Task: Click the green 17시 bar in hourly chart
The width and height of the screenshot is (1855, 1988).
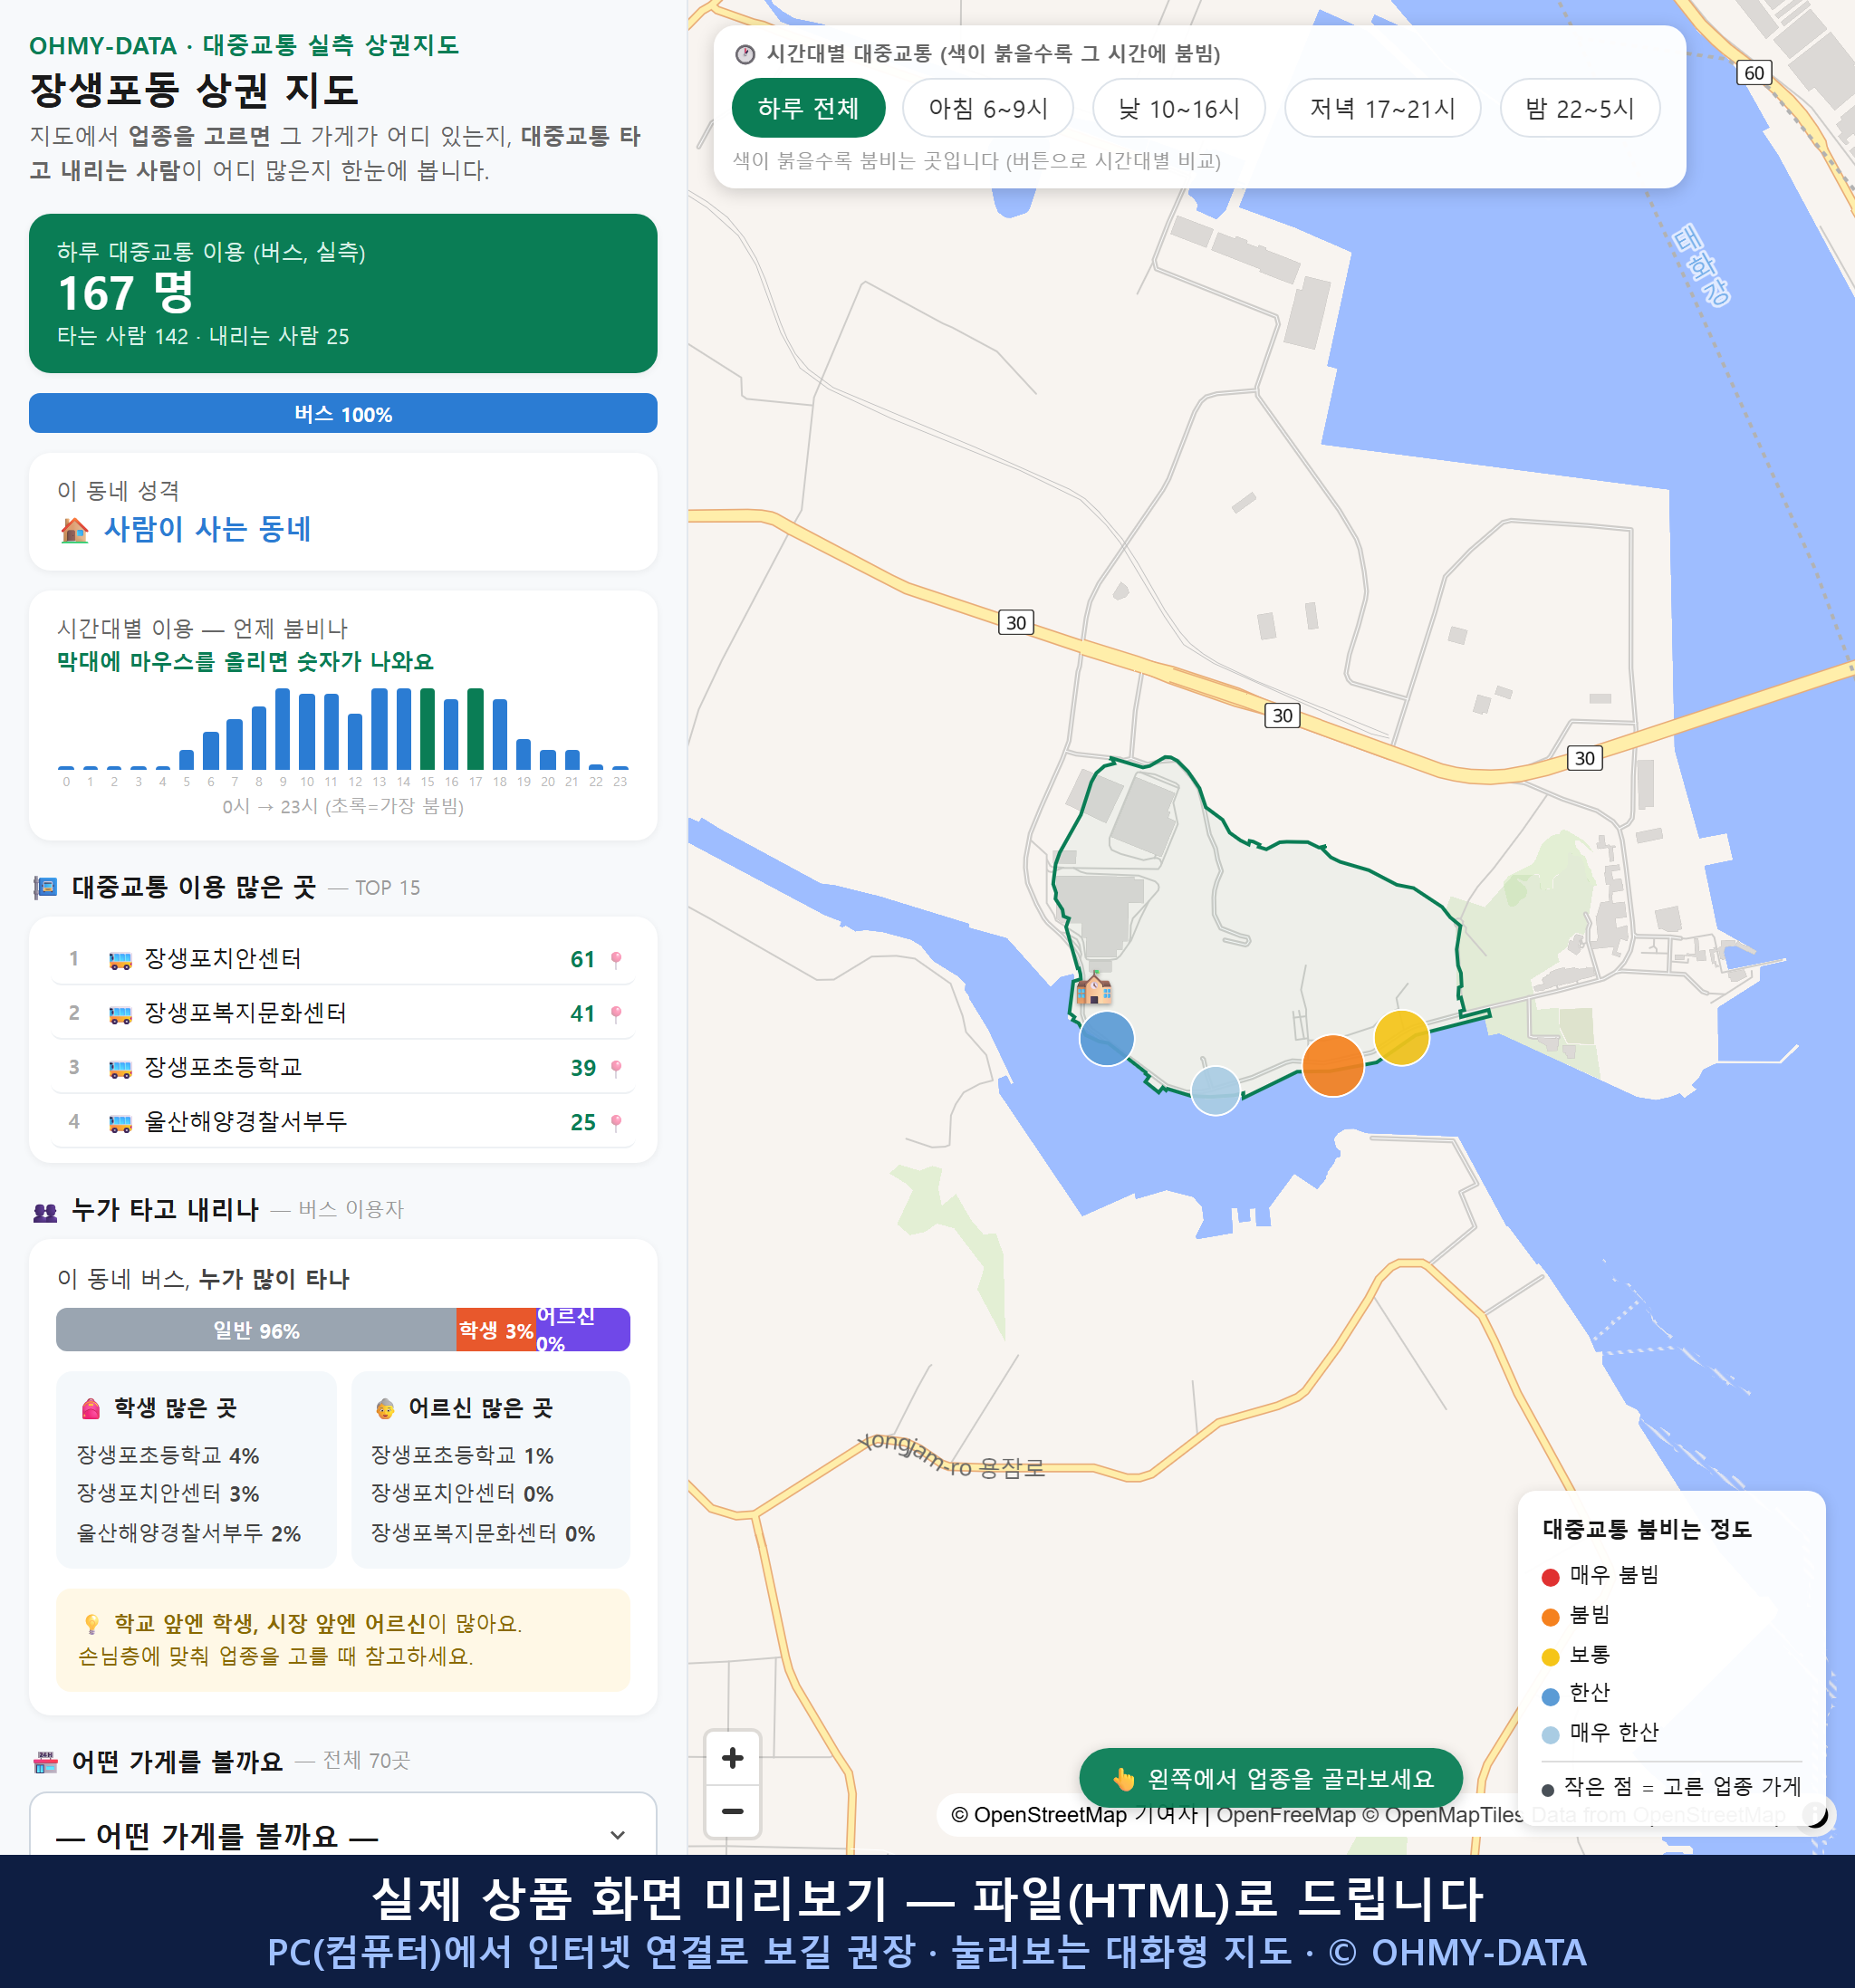Action: coord(476,728)
